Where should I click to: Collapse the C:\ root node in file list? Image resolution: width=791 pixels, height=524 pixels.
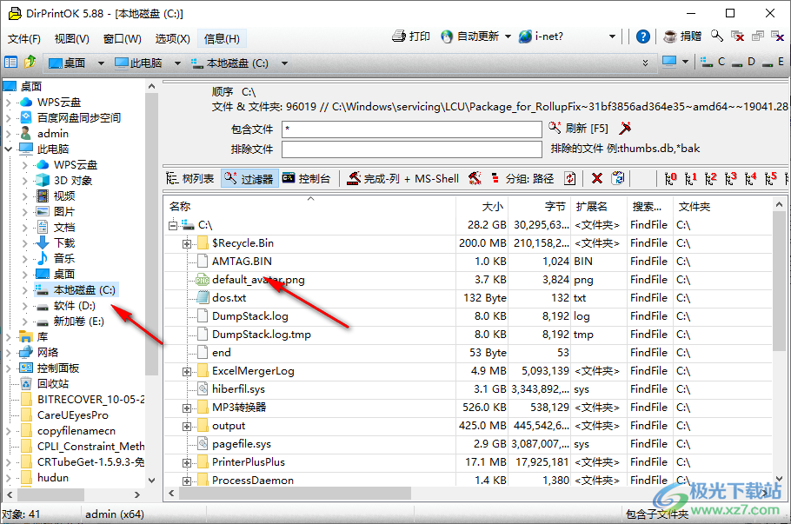173,225
